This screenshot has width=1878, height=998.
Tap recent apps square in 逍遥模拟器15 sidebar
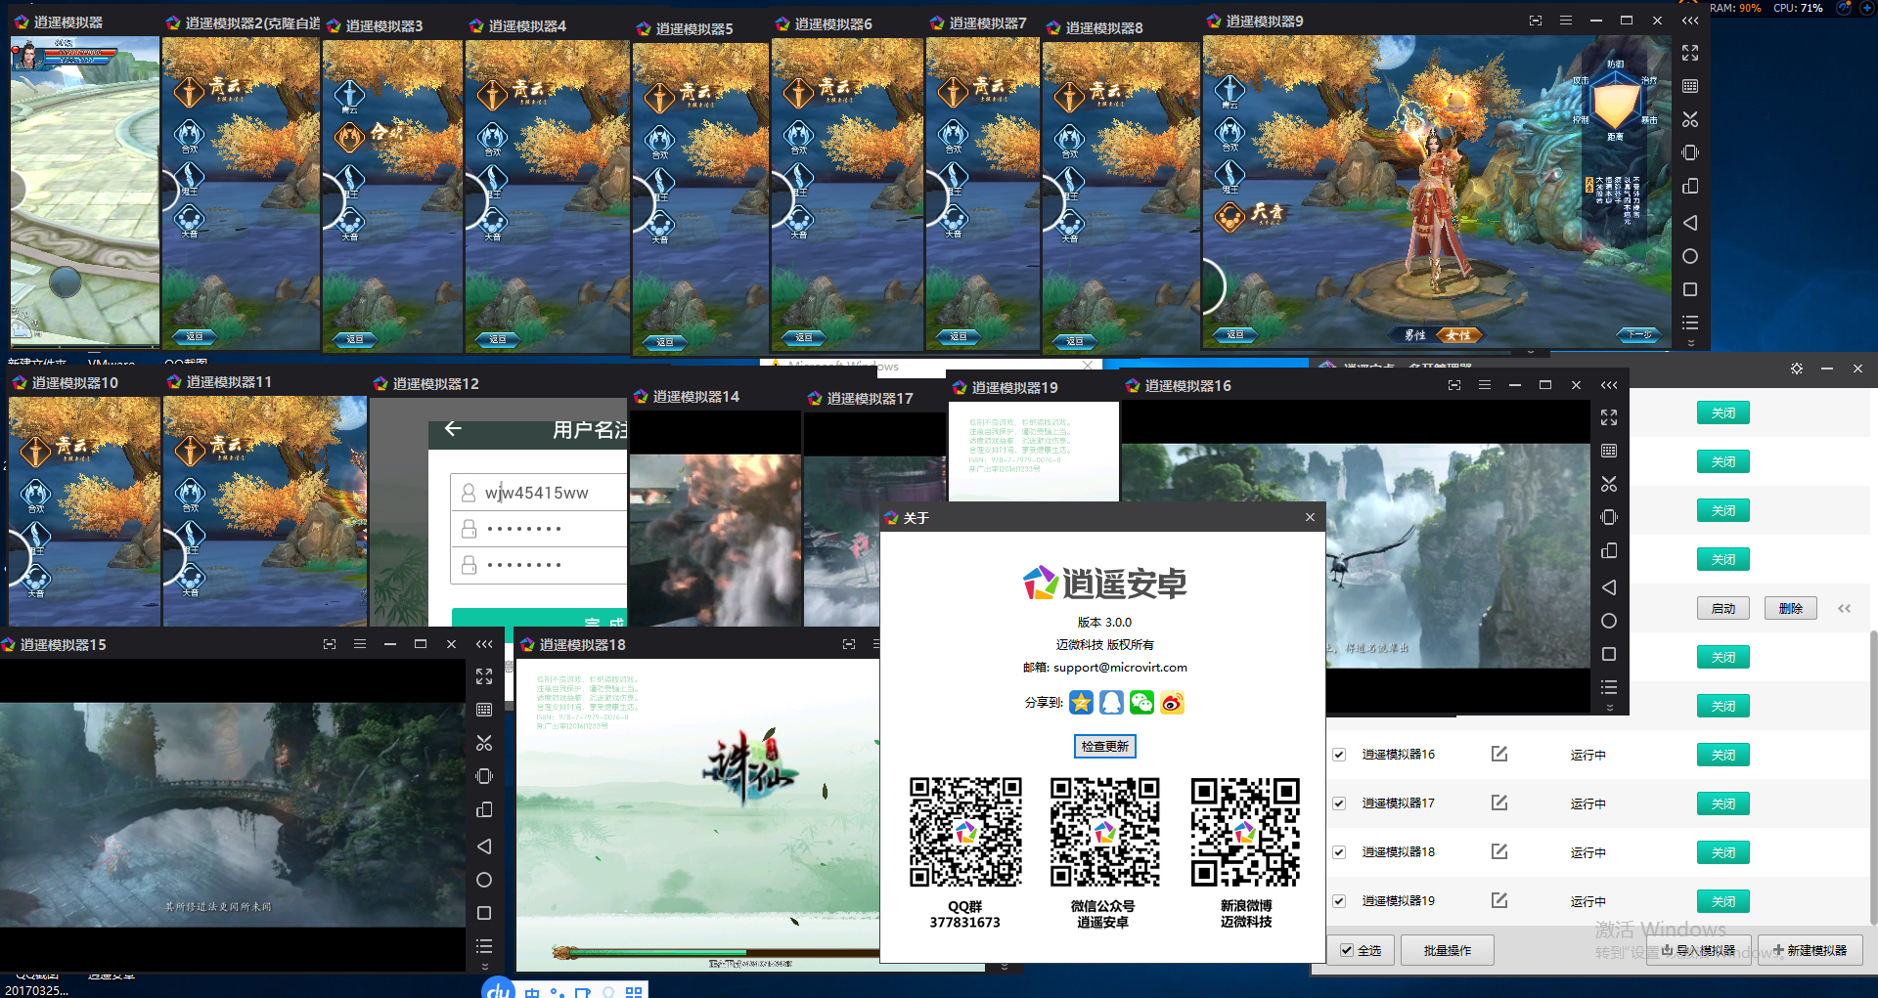(484, 913)
